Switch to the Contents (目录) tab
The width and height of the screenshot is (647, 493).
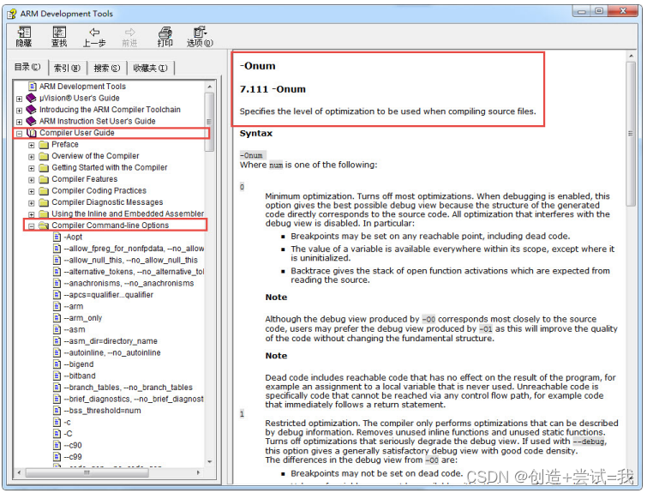click(27, 67)
